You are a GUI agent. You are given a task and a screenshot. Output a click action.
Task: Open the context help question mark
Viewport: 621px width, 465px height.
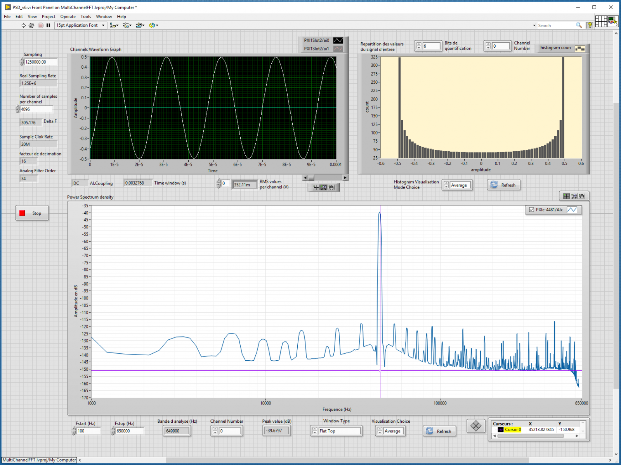(590, 25)
